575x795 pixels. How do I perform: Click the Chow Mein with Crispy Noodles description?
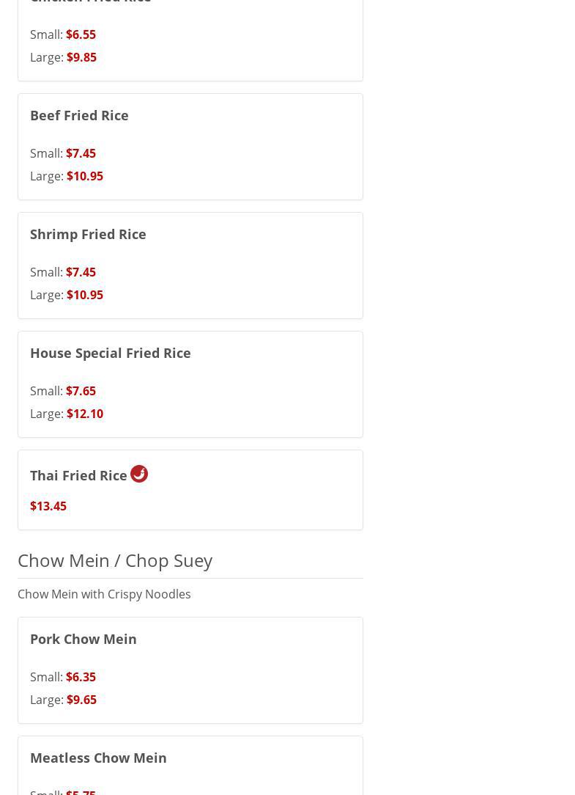104,594
